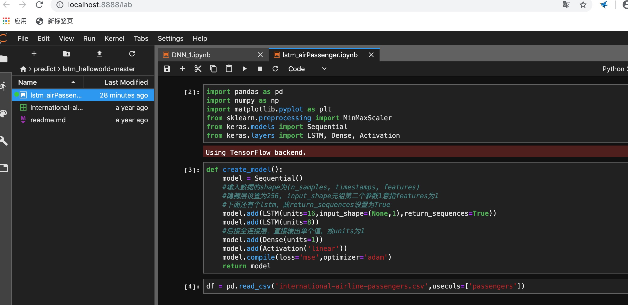Open readme.md in file browser

[x=48, y=120]
